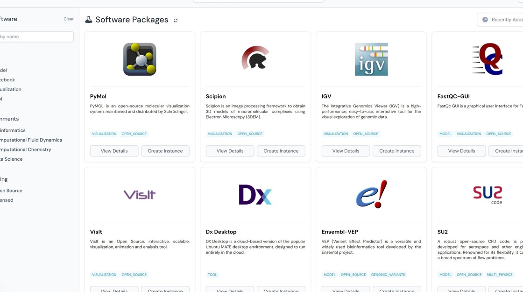The height and width of the screenshot is (292, 523).
Task: Click the PyMol card title
Action: [x=98, y=96]
